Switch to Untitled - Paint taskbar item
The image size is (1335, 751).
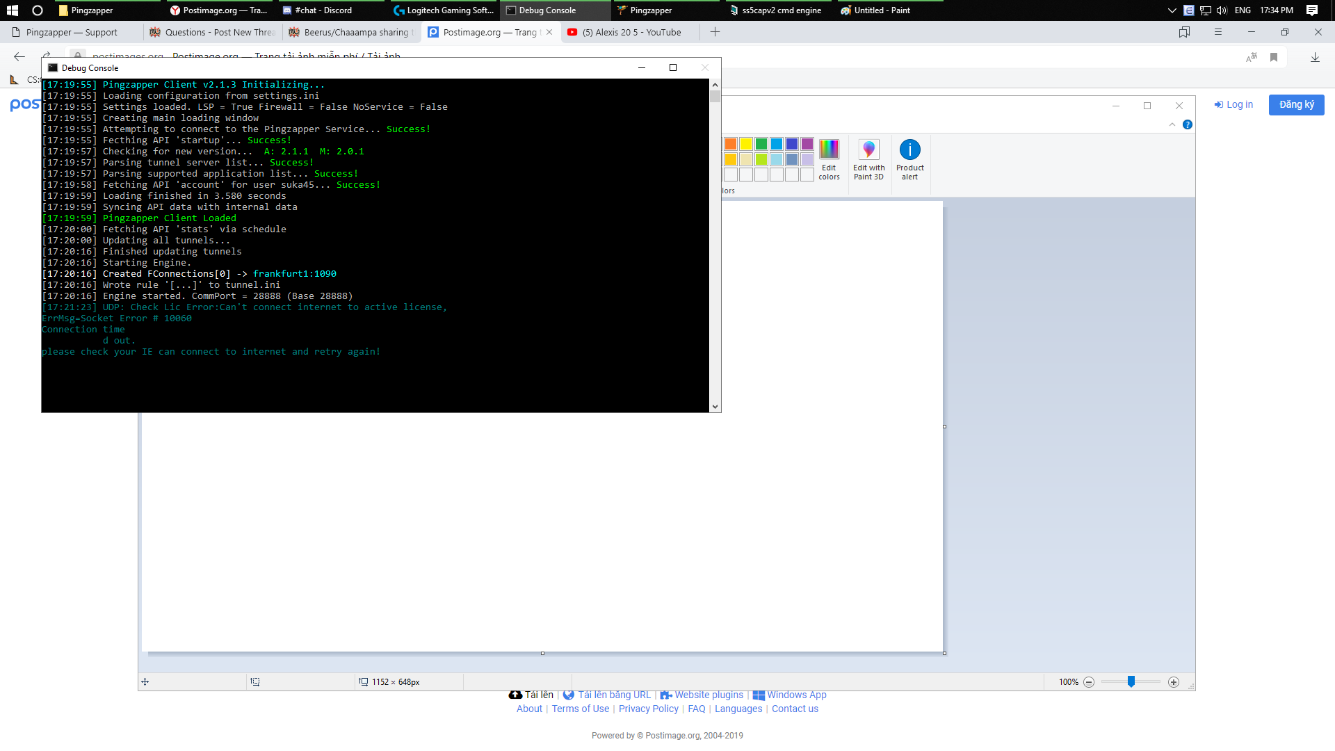[890, 10]
